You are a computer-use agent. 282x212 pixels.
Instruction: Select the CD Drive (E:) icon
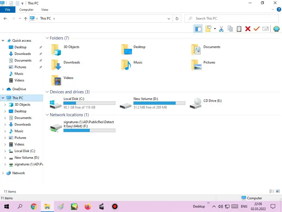(x=196, y=103)
